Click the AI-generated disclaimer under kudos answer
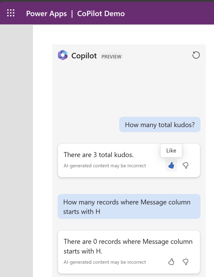Viewport: 214px width, 277px height. [x=105, y=166]
